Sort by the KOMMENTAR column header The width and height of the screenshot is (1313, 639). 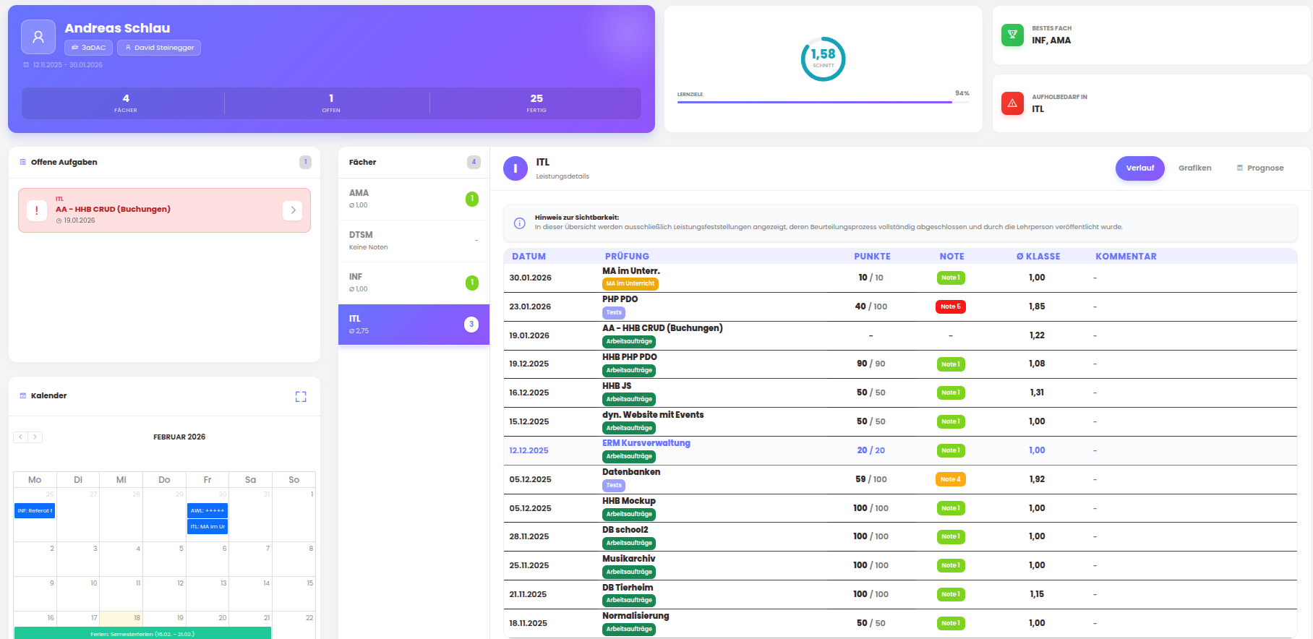[1126, 257]
